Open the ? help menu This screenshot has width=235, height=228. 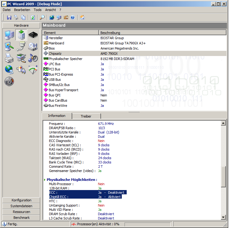pyautogui.click(x=60, y=10)
